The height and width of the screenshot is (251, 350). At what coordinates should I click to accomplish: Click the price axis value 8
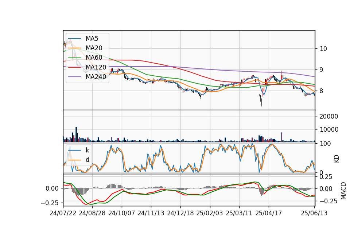322,91
